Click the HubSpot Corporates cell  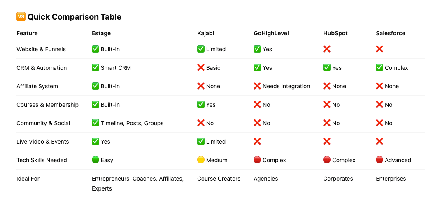coord(338,179)
